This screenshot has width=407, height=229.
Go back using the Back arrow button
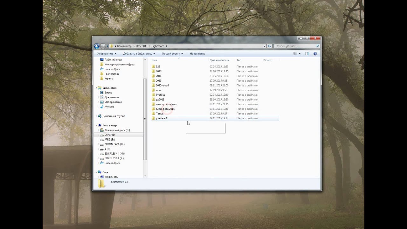tap(97, 46)
